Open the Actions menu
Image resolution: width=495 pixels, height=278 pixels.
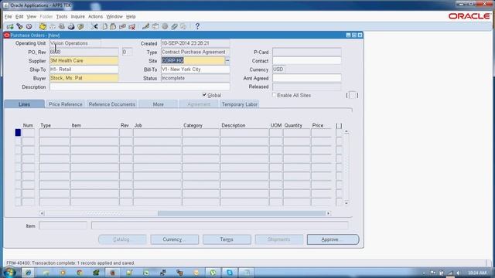coord(95,16)
